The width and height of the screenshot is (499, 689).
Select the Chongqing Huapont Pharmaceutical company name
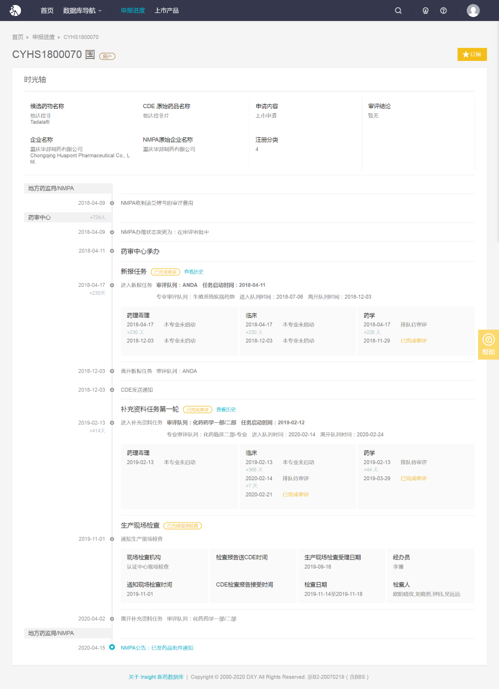click(80, 158)
